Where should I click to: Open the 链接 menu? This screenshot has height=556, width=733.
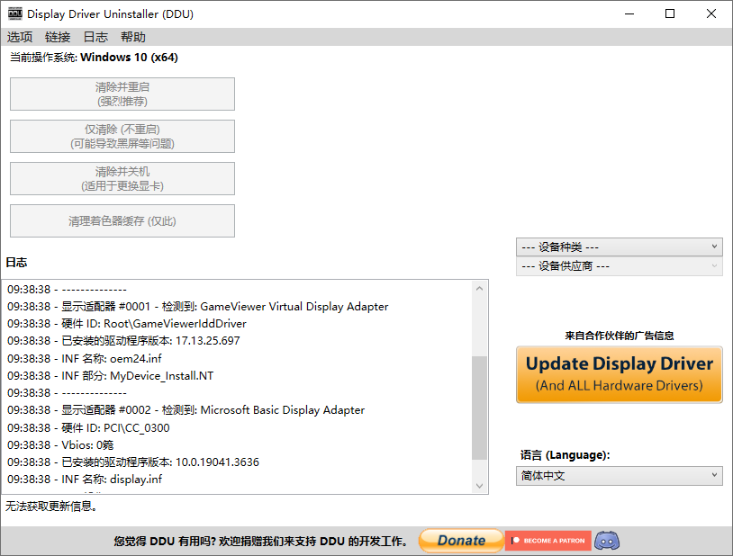click(x=58, y=37)
